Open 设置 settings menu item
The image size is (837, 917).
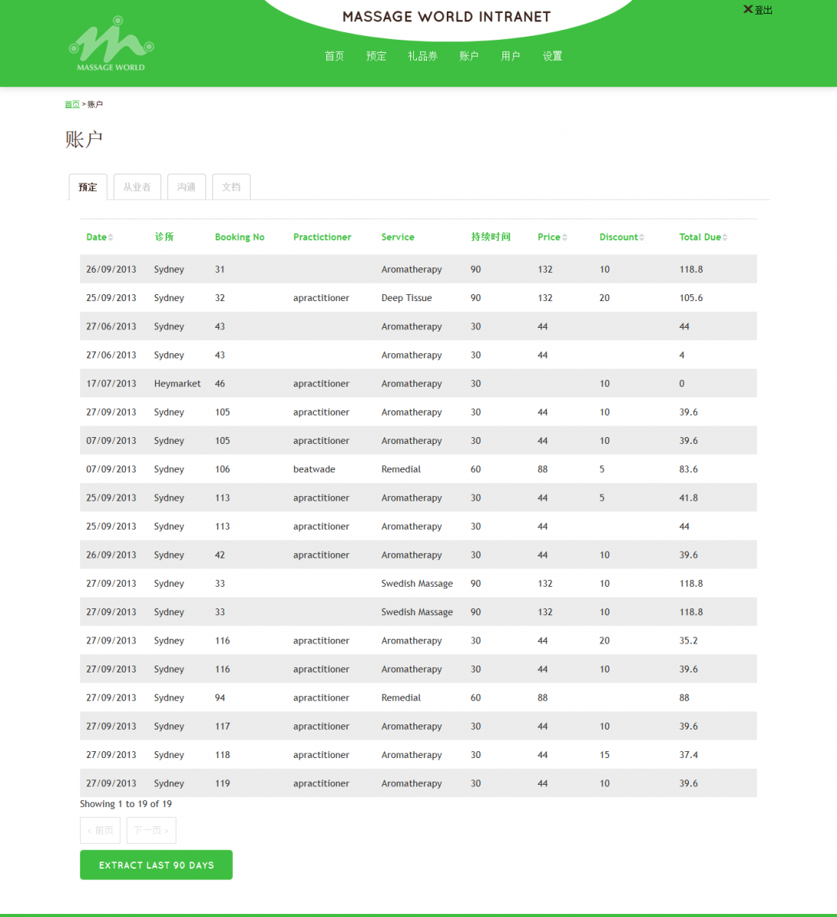552,56
